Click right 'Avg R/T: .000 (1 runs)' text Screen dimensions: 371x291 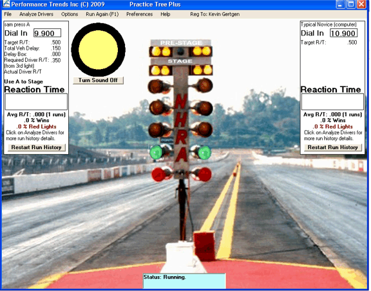tap(332, 114)
